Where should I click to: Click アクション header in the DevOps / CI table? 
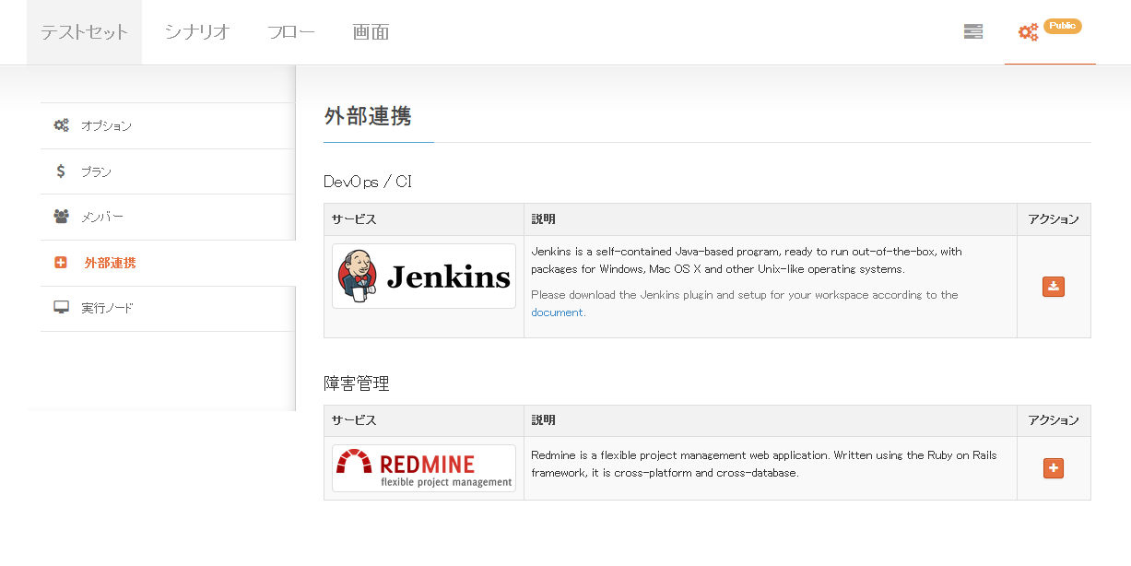pyautogui.click(x=1054, y=219)
